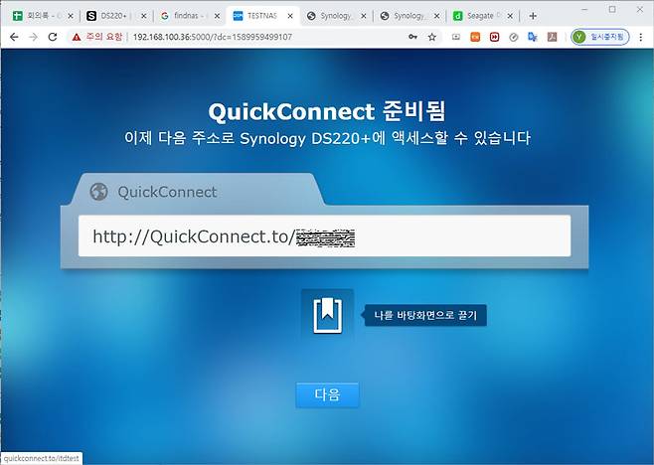Open the profile avatar button

[x=599, y=37]
